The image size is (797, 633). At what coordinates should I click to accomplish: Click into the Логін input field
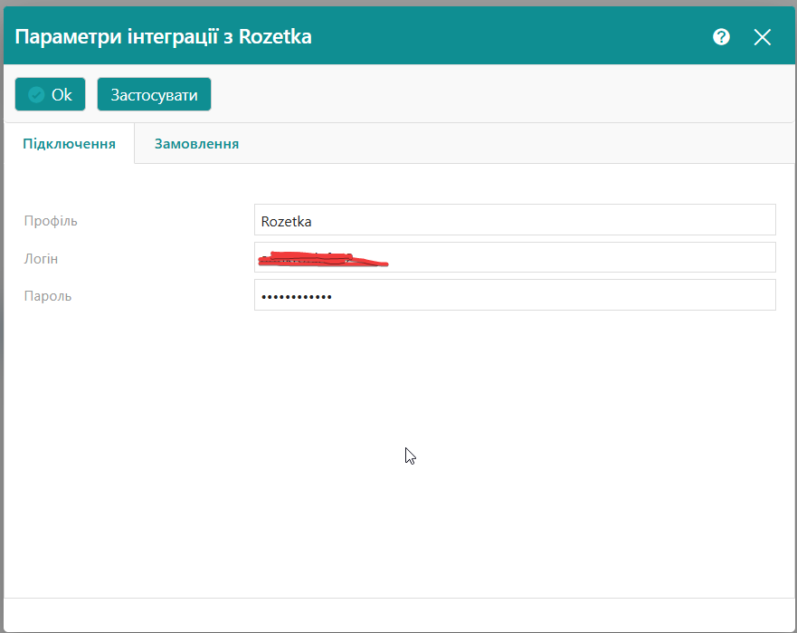[515, 257]
